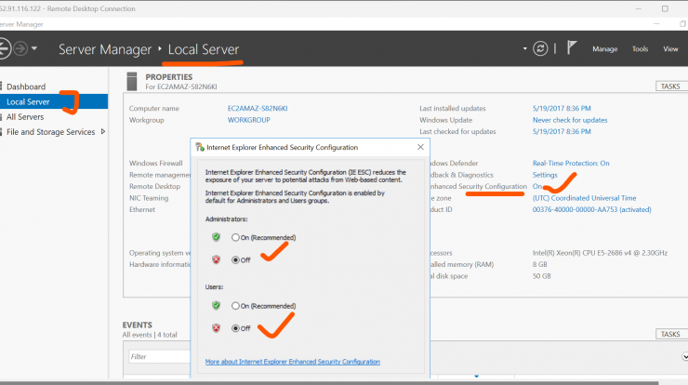Click the EVENTS section heading
The image size is (688, 385).
pyautogui.click(x=138, y=325)
